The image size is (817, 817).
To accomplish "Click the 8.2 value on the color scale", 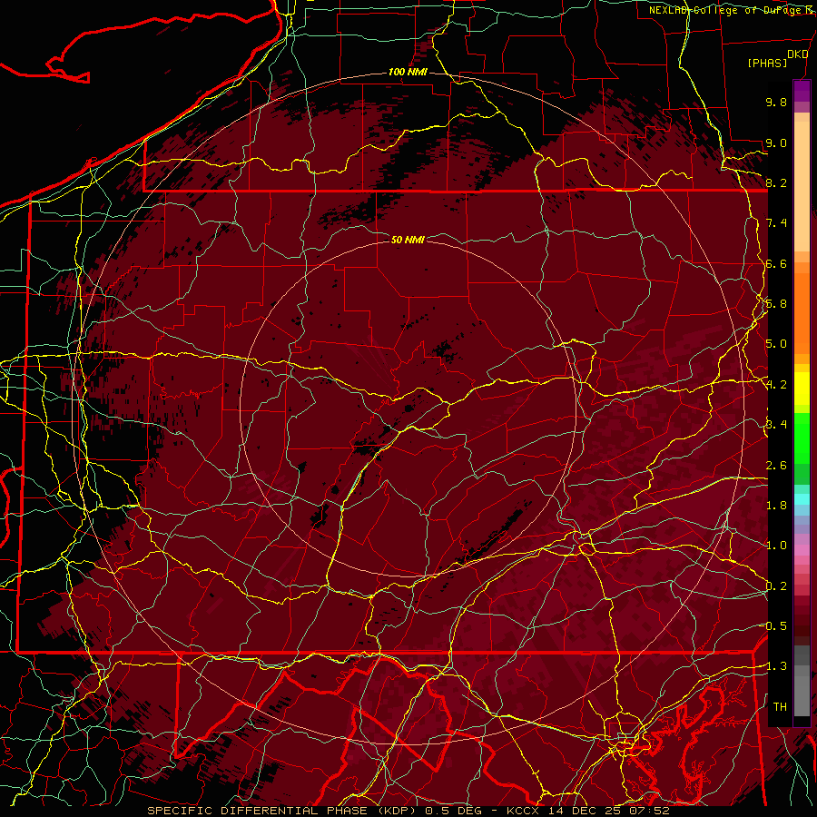I will [x=776, y=182].
